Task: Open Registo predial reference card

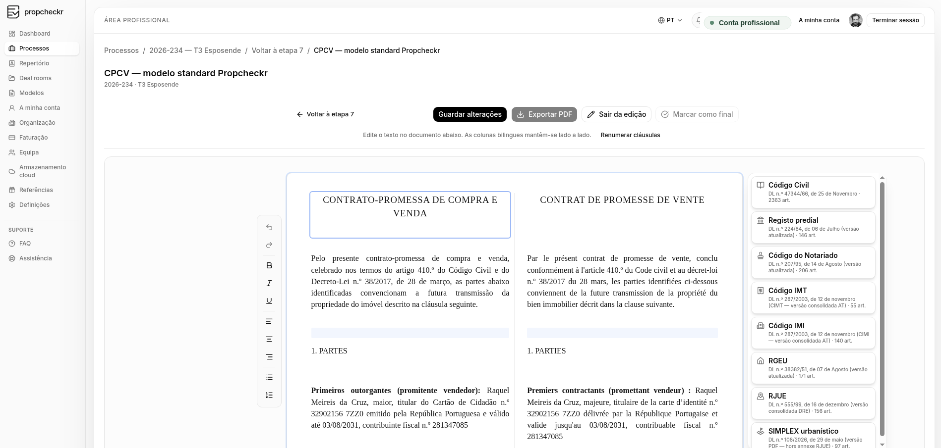Action: pos(813,227)
